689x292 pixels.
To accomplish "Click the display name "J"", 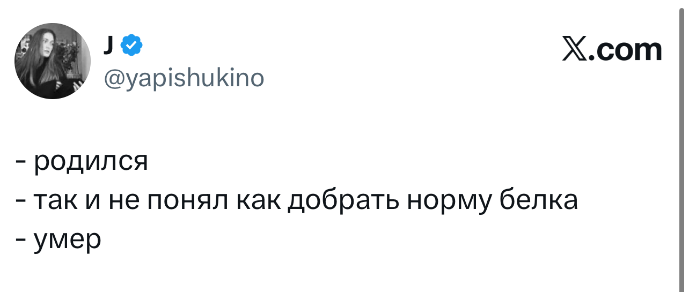I will click(109, 47).
